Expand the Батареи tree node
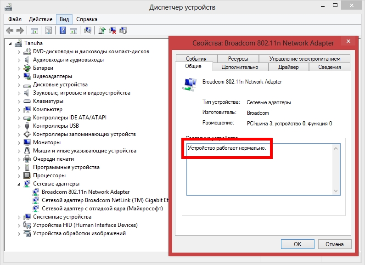Screen dimensions: 365x265 click(x=19, y=68)
